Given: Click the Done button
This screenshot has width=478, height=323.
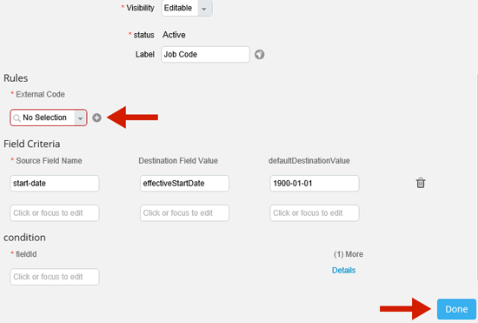Looking at the screenshot, I should coord(456,309).
